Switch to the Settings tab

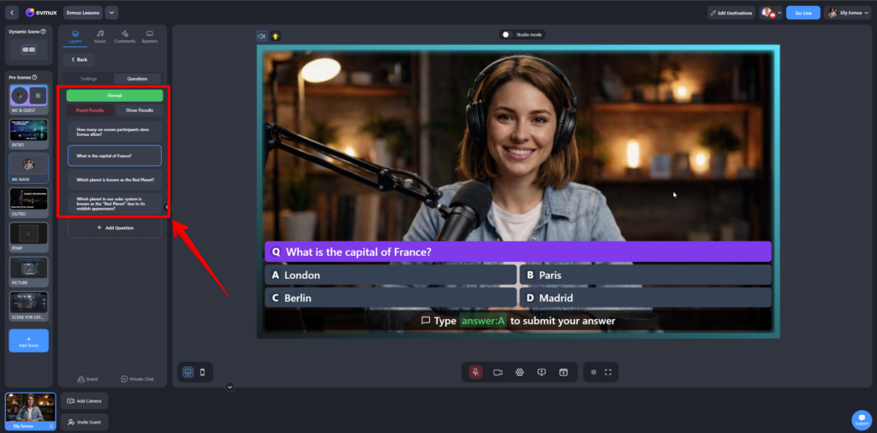click(89, 79)
